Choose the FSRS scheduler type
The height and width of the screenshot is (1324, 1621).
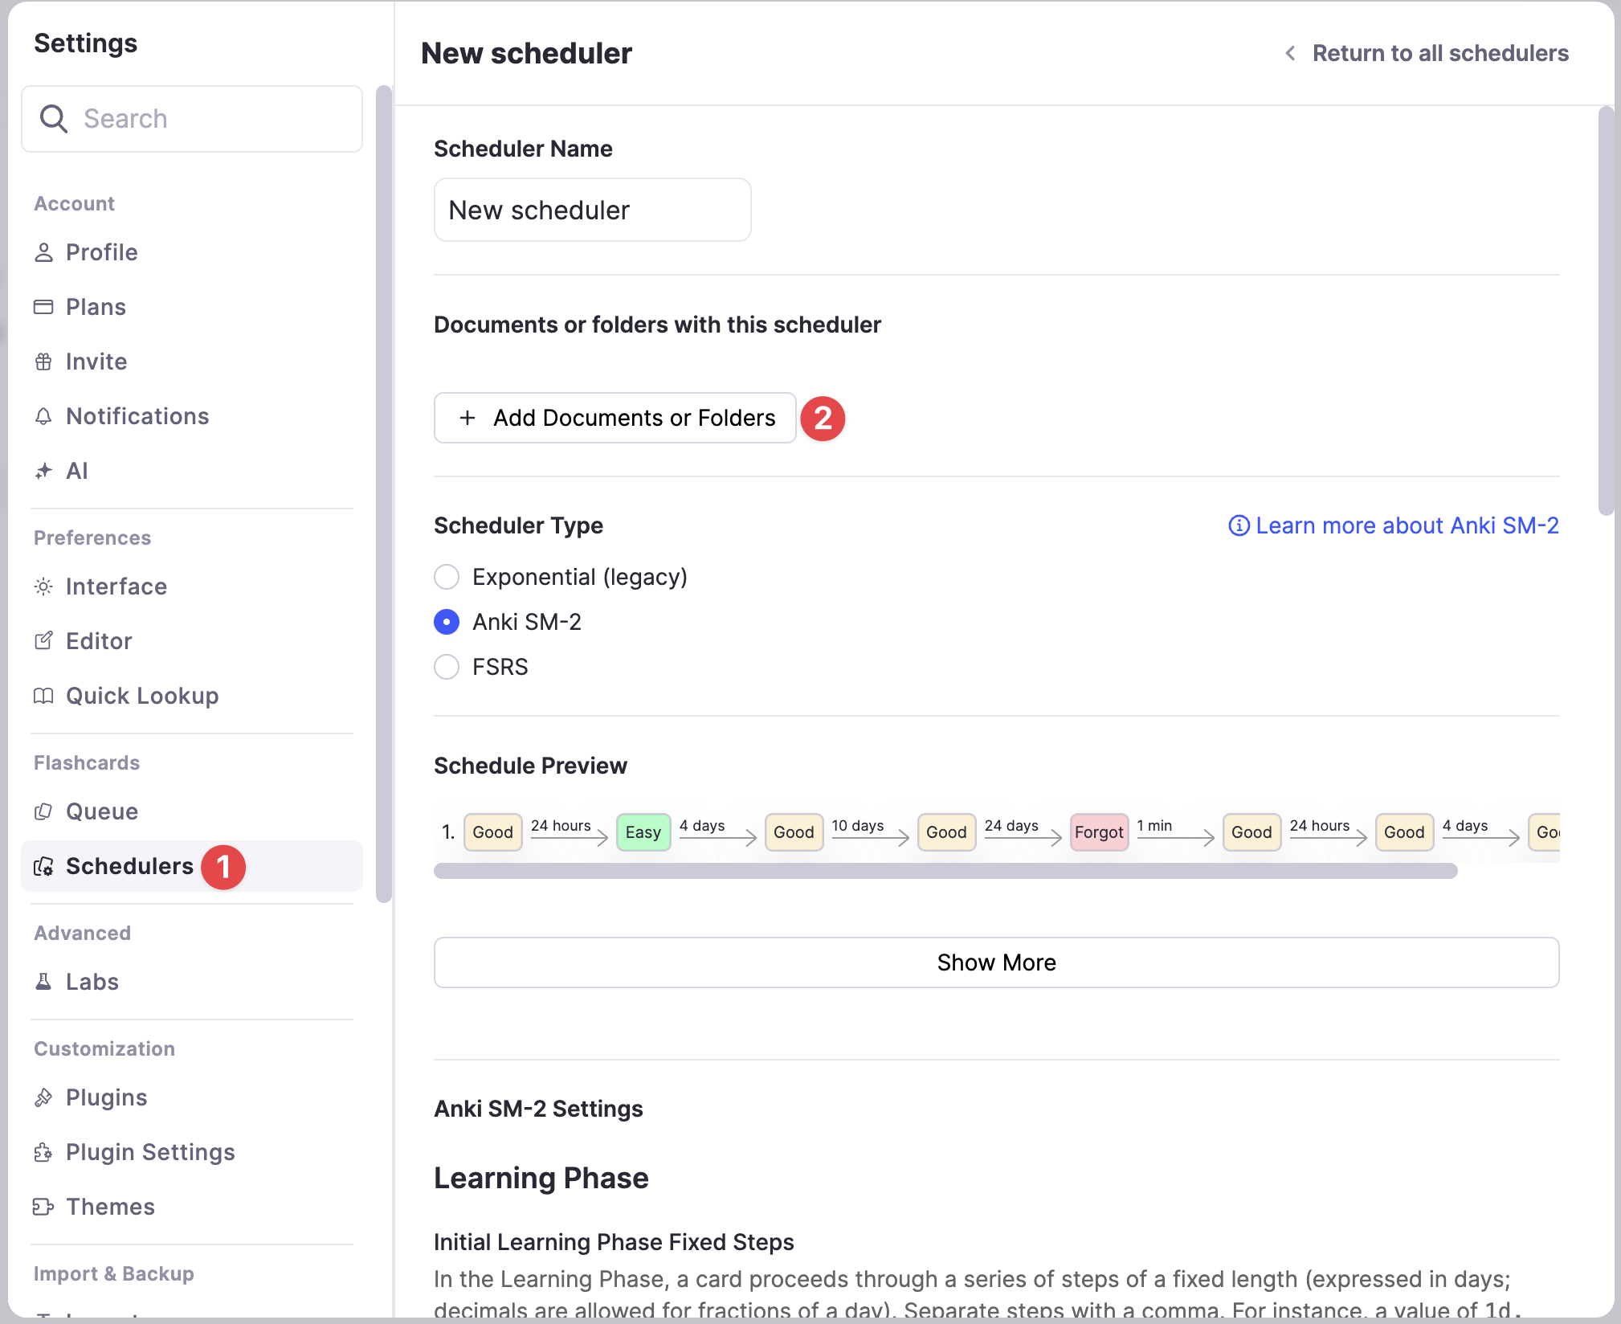pyautogui.click(x=447, y=667)
